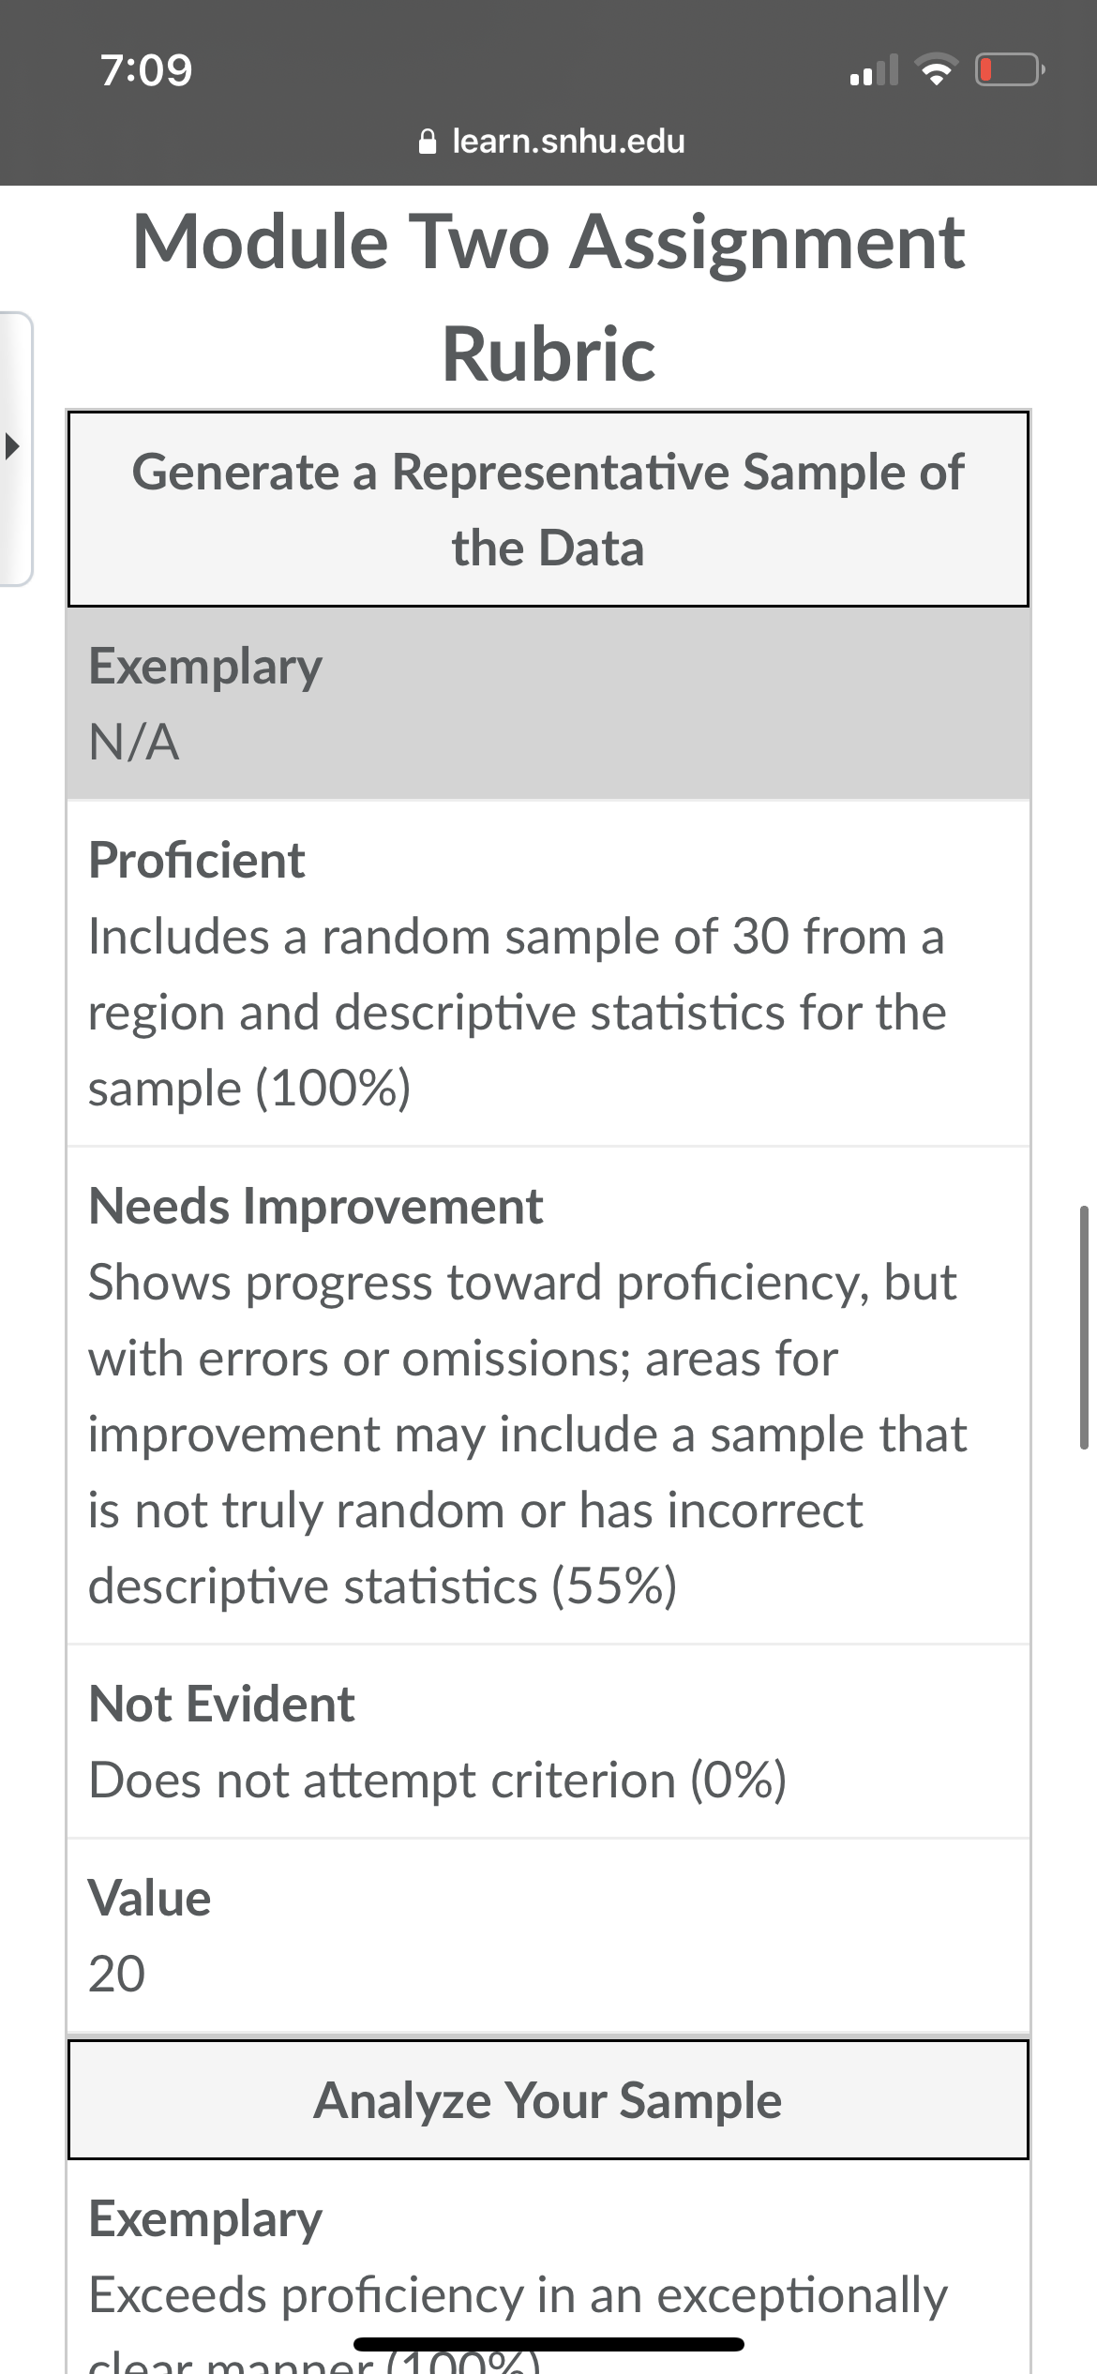The width and height of the screenshot is (1097, 2374).
Task: Tap the cellular signal bars
Action: pyautogui.click(x=874, y=70)
